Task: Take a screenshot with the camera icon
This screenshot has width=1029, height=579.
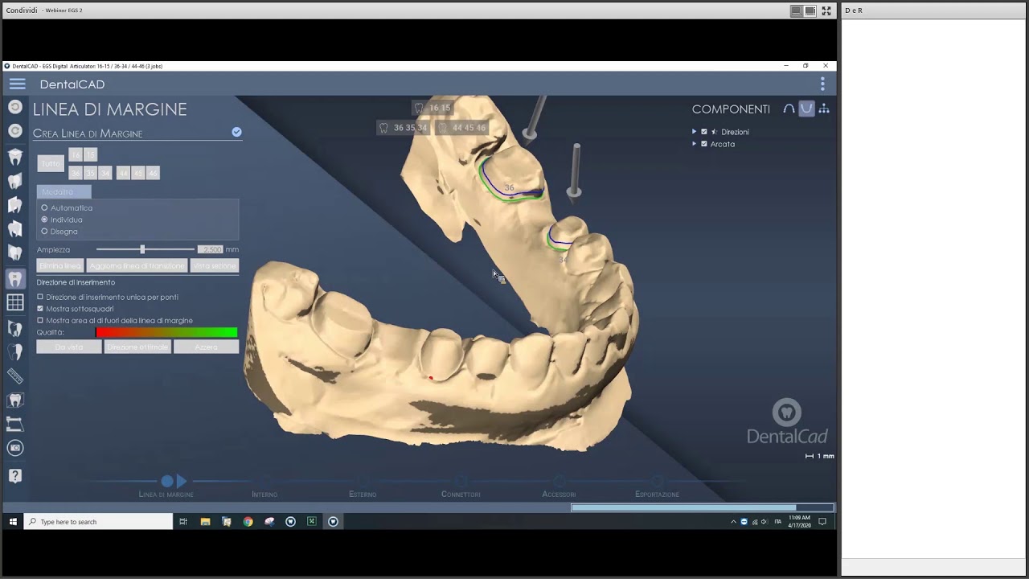Action: [14, 448]
